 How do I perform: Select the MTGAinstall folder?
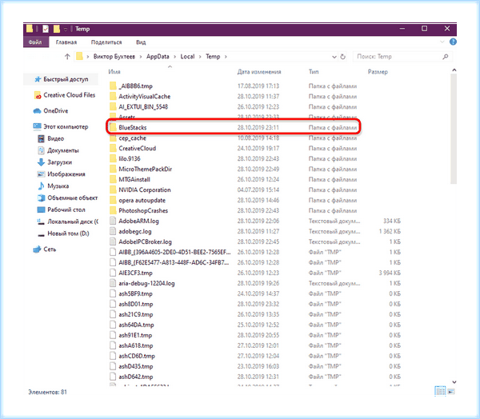point(134,180)
